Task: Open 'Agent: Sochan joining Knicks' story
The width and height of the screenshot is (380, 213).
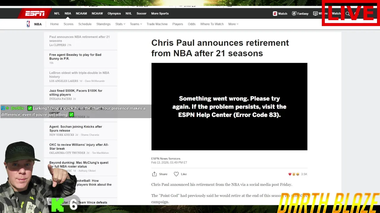Action: (x=75, y=128)
